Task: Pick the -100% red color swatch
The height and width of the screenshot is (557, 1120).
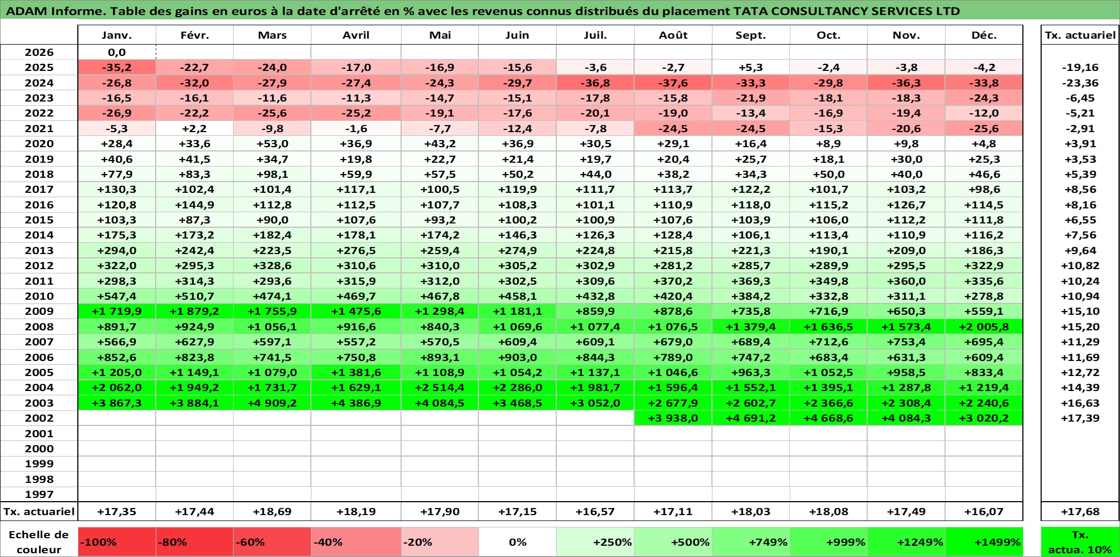Action: (117, 542)
